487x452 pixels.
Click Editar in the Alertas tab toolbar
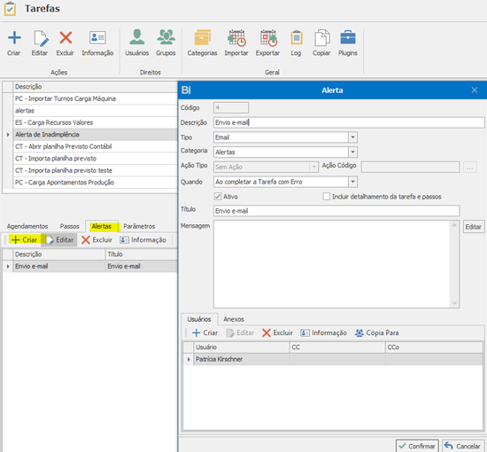[x=59, y=239]
